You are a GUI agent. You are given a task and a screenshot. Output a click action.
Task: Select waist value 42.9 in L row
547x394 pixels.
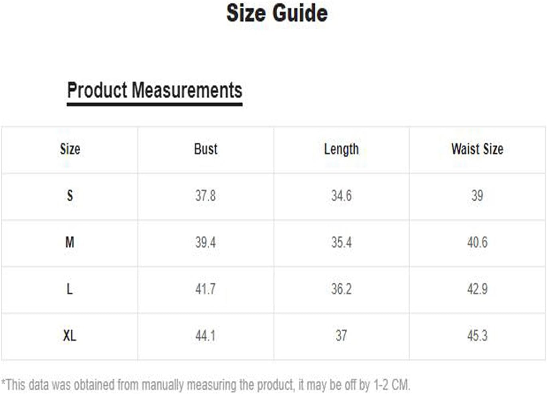(x=477, y=289)
